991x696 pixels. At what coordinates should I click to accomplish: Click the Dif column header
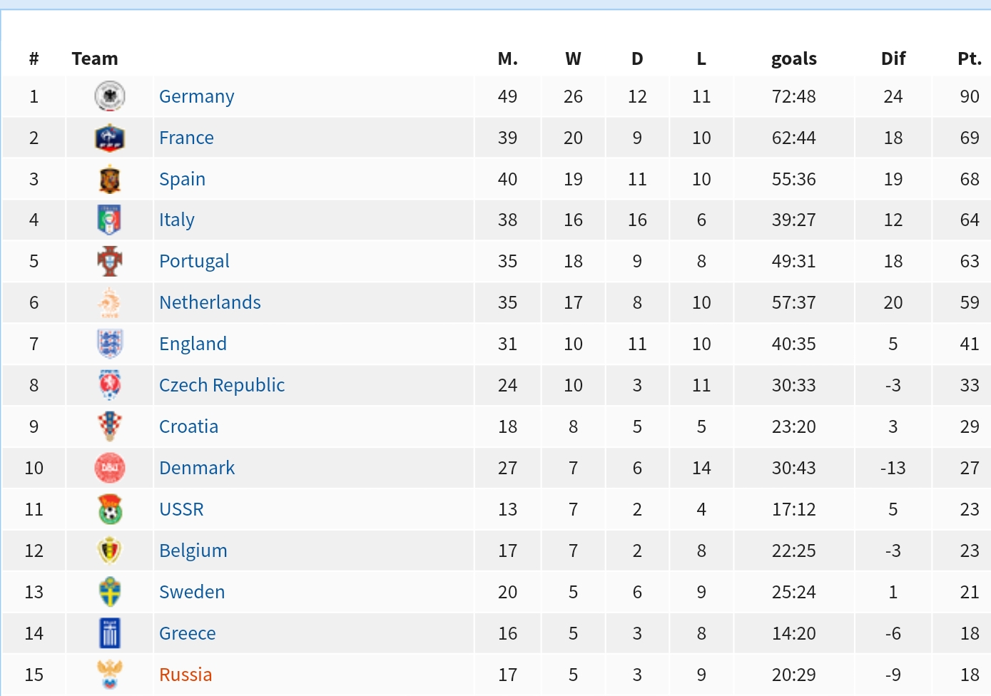coord(893,58)
